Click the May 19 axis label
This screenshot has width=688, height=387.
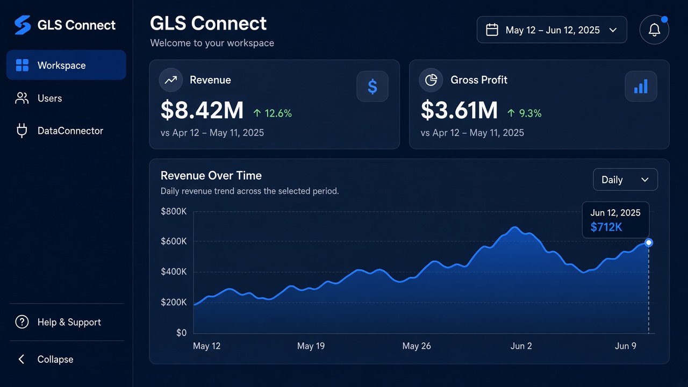311,346
